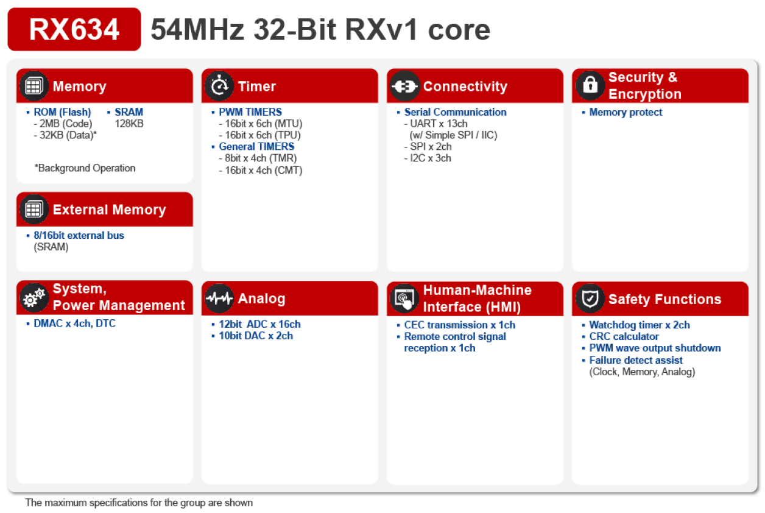Expand the General TIMERS list
Viewport: 765px width, 513px height.
pyautogui.click(x=257, y=146)
